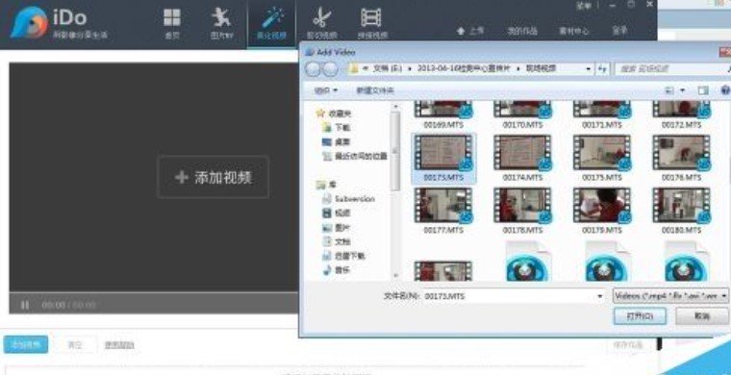The image size is (731, 375).
Task: Expand the address bar history dropdown arrow
Action: pos(589,69)
